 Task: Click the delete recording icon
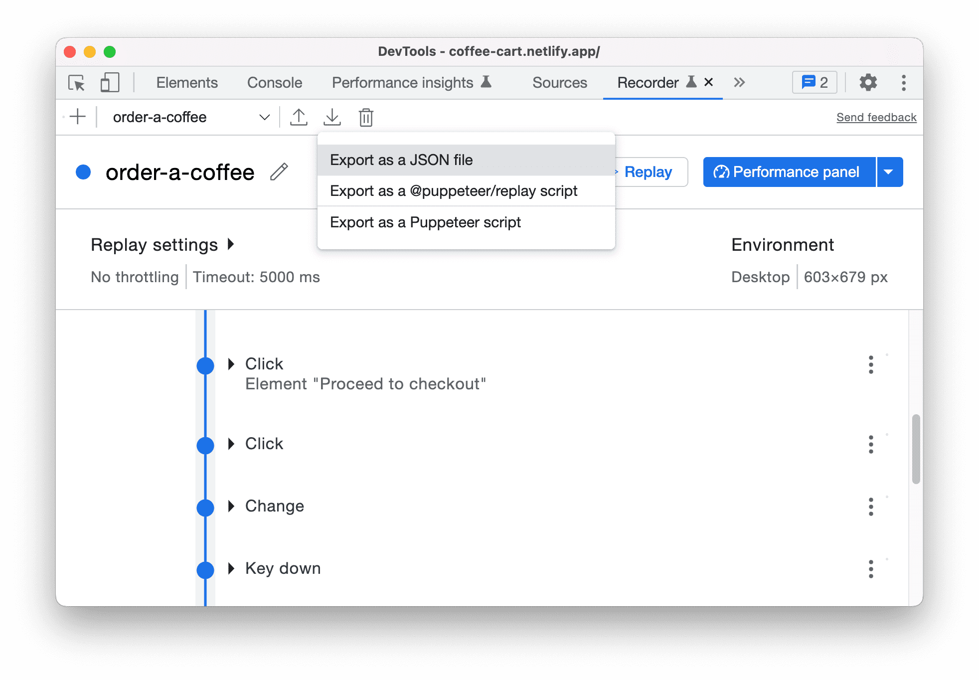click(366, 118)
